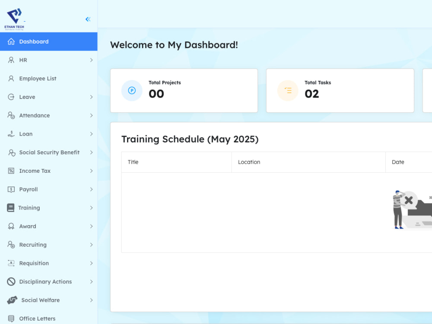Expand the Social Security Benefit chevron

coord(92,152)
